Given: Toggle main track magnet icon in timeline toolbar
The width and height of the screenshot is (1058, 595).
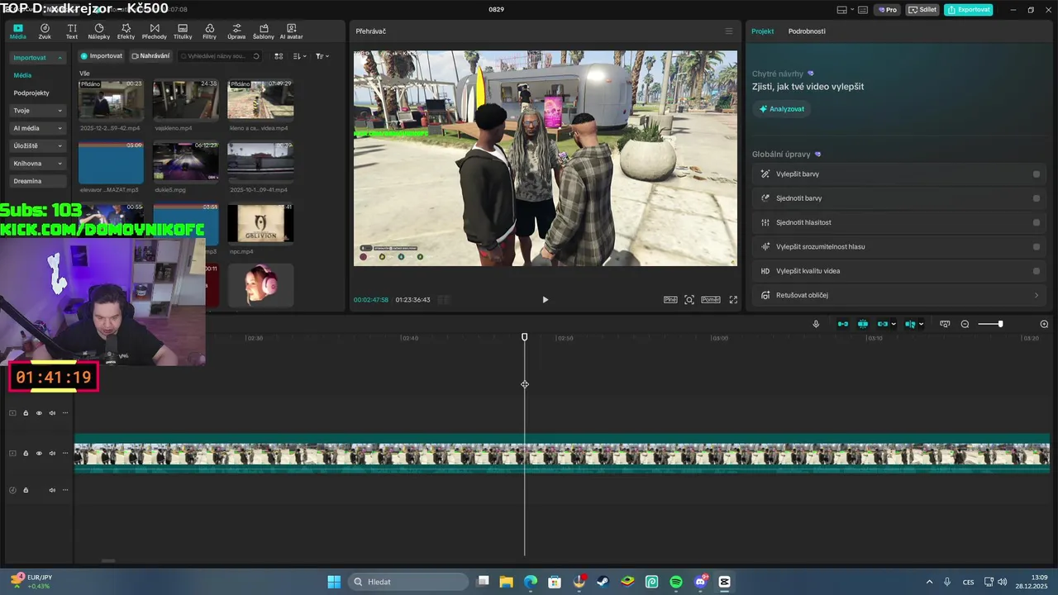Looking at the screenshot, I should click(x=843, y=324).
